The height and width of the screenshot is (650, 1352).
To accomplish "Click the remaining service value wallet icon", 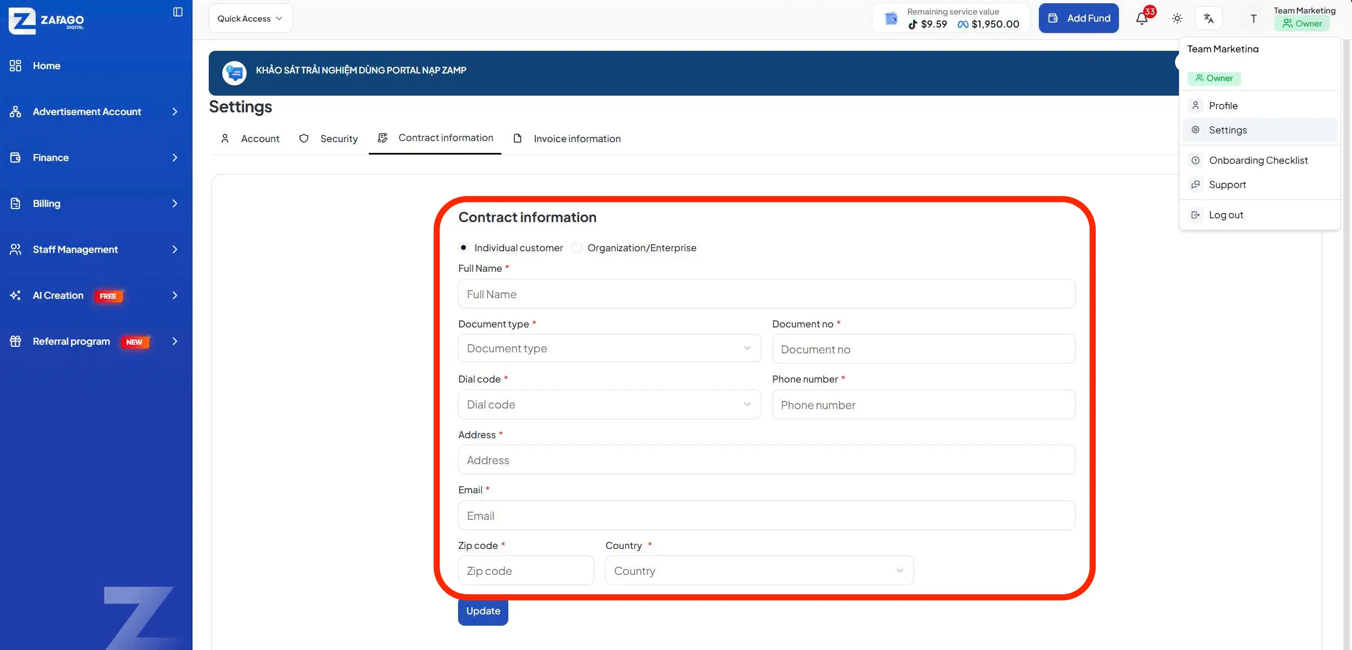I will (x=891, y=18).
